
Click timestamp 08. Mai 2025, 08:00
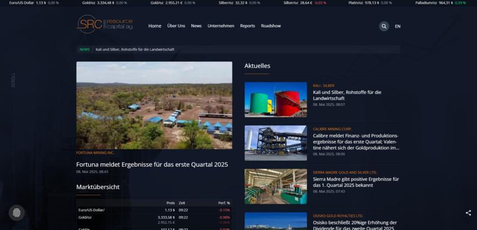click(329, 154)
